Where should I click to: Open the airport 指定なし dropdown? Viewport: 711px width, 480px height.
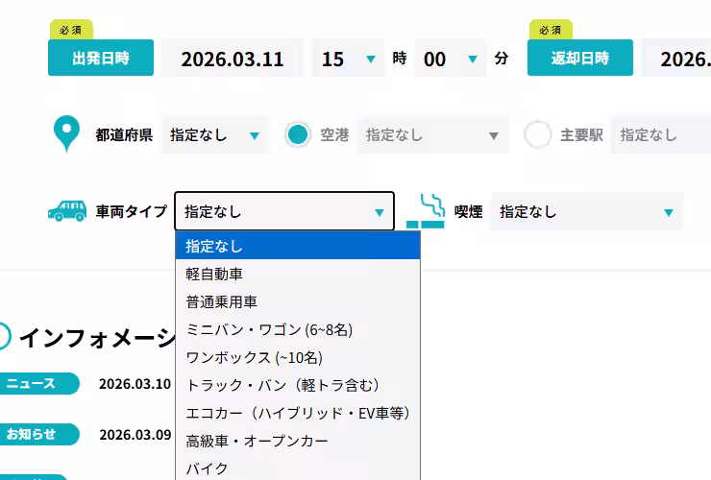point(432,135)
